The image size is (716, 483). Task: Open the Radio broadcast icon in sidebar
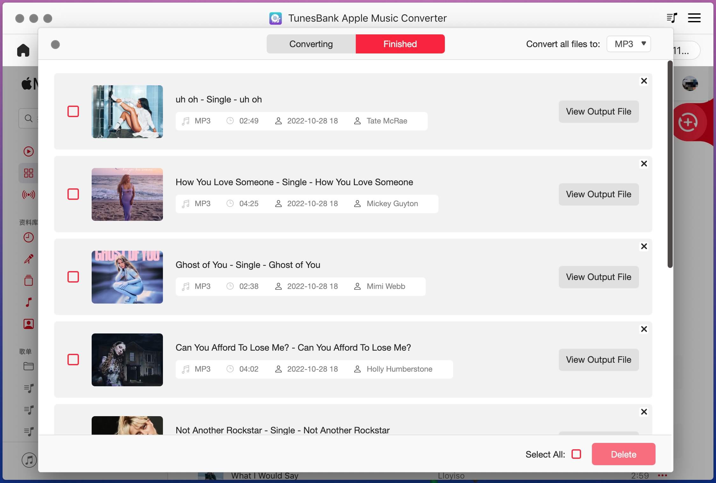tap(29, 194)
